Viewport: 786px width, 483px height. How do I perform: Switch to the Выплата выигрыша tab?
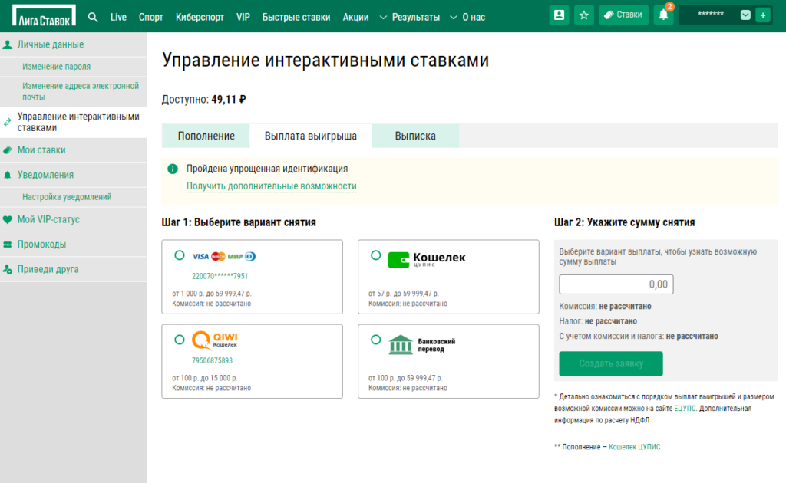tap(311, 136)
